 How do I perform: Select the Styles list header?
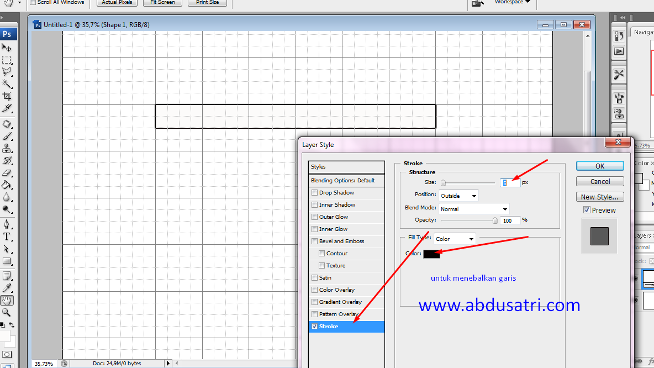click(346, 166)
